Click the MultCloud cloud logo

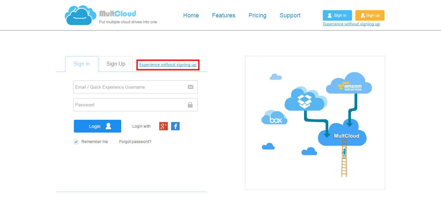(x=80, y=15)
